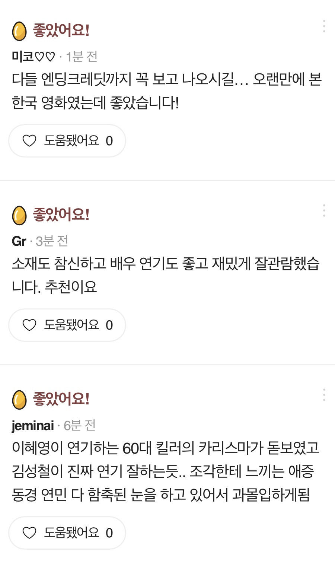Toggle heart icon on 미코's review

pyautogui.click(x=29, y=141)
